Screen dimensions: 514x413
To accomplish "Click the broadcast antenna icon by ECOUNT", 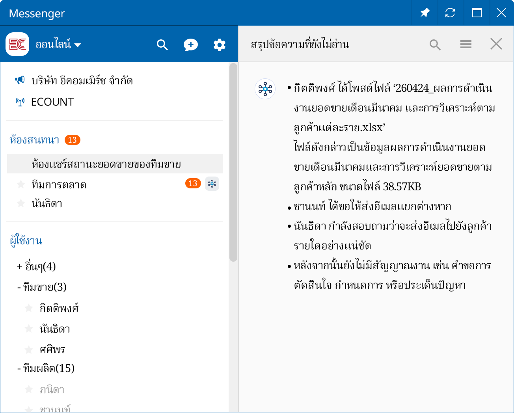I will point(20,102).
